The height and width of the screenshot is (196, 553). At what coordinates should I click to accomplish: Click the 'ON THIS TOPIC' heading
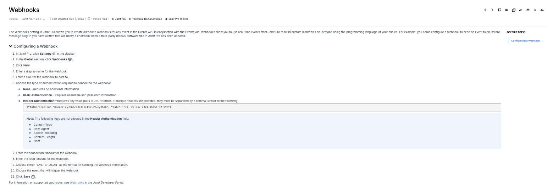click(x=516, y=32)
